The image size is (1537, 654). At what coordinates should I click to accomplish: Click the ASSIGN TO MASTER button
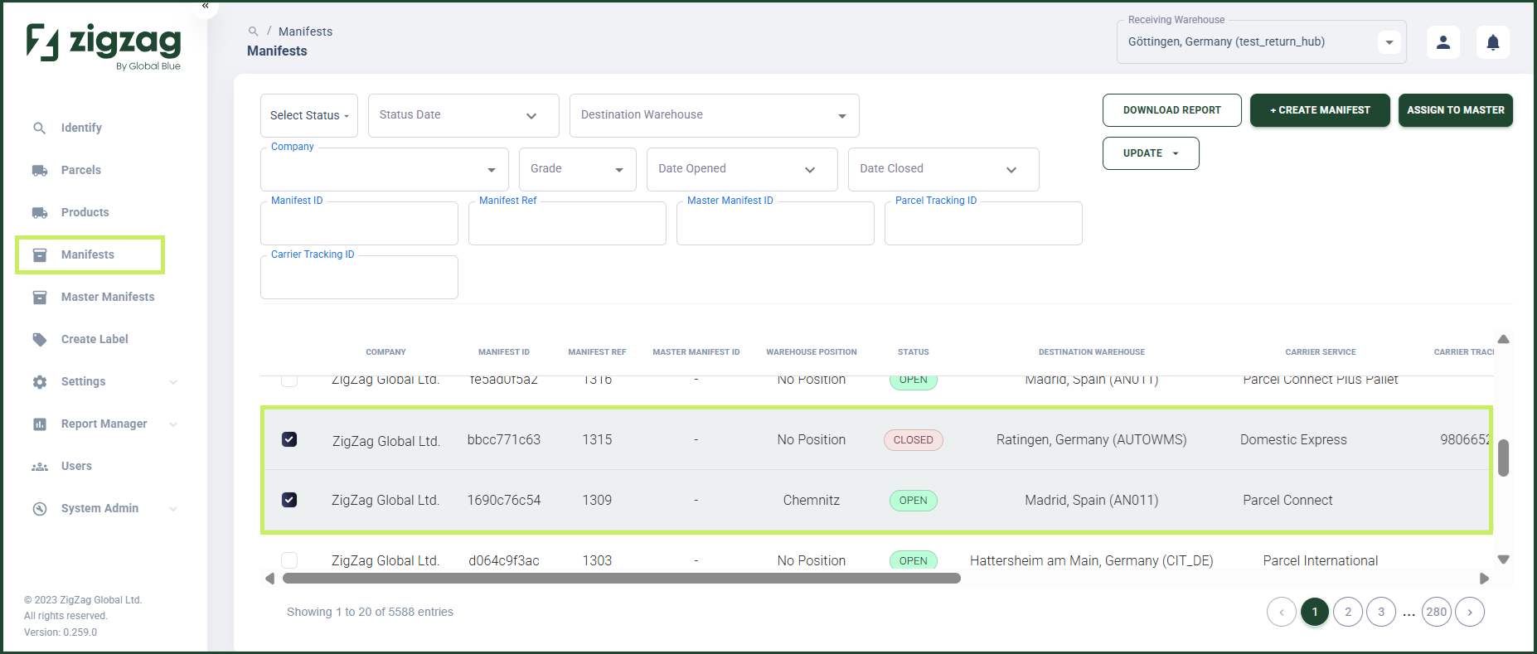click(1456, 110)
